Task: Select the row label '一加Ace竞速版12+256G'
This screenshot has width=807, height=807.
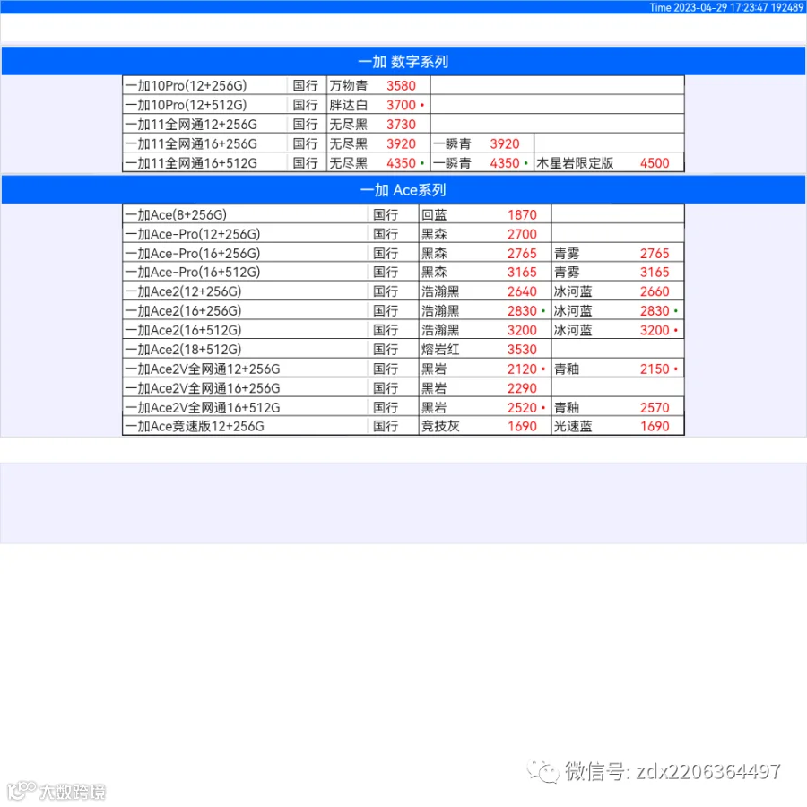Action: [x=195, y=426]
